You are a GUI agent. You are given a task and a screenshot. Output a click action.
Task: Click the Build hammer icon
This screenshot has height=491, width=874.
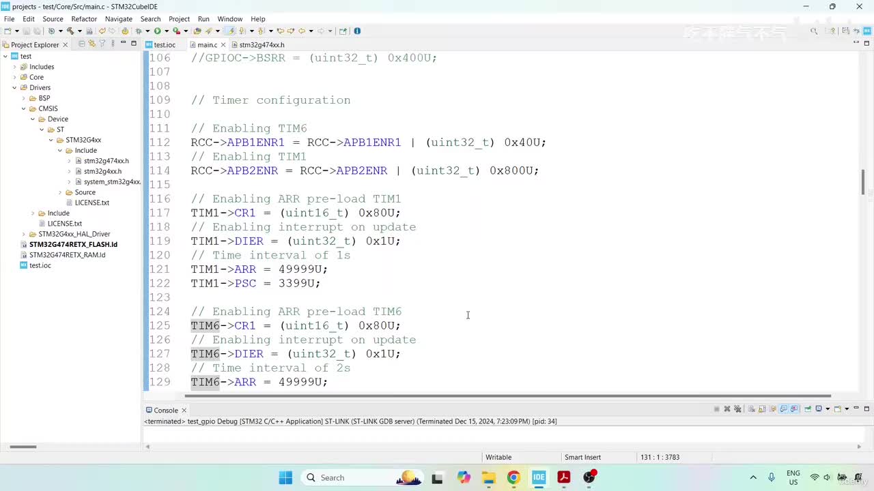click(x=70, y=31)
